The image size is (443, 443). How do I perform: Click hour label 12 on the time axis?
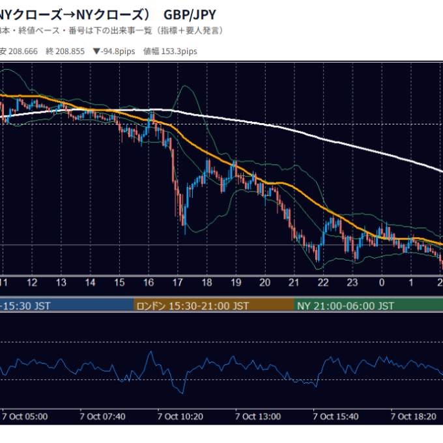click(32, 283)
